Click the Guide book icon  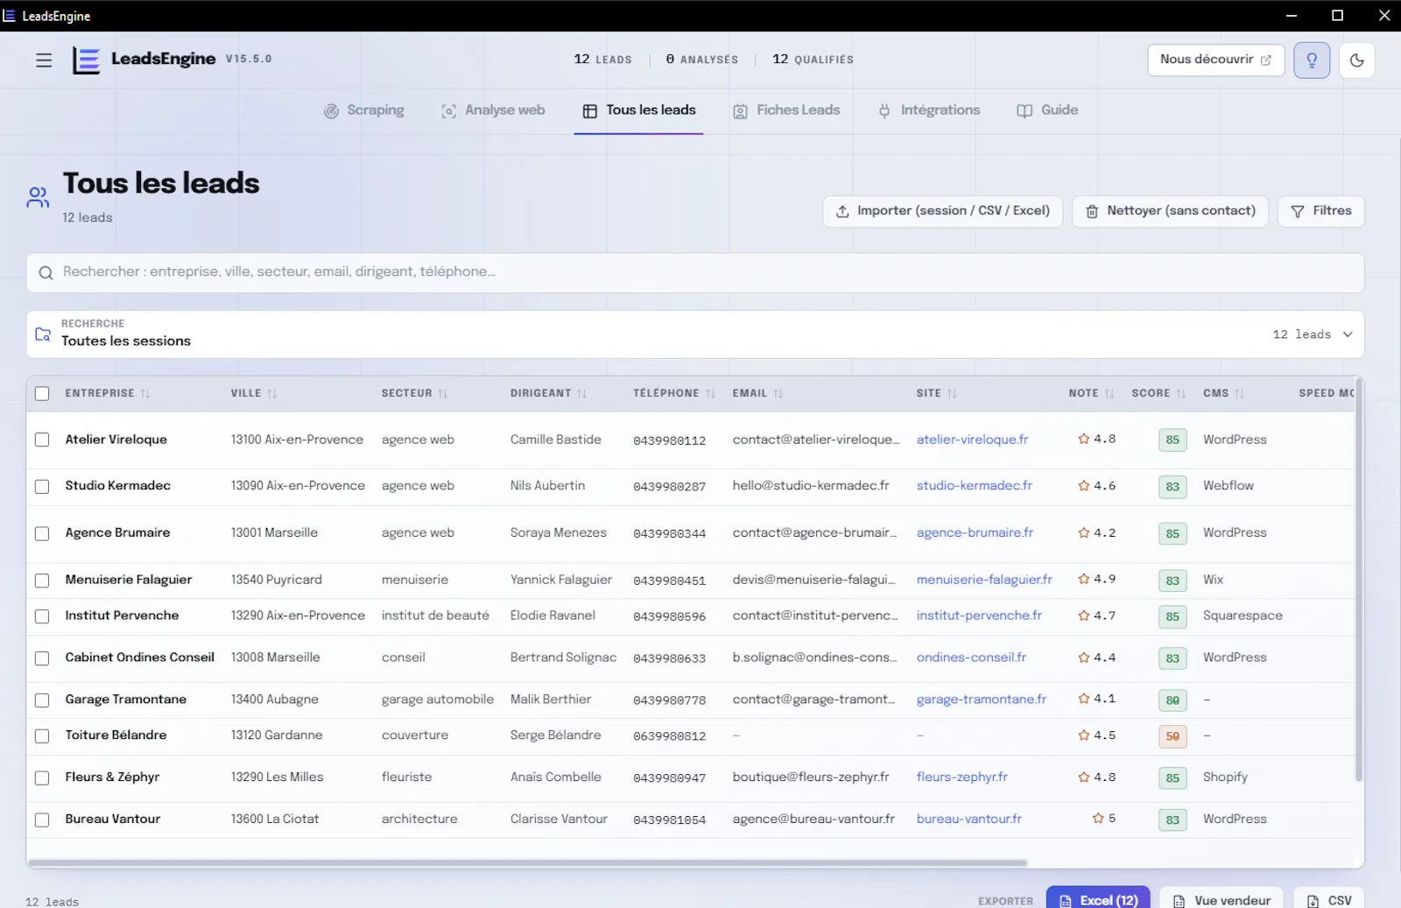pos(1024,111)
